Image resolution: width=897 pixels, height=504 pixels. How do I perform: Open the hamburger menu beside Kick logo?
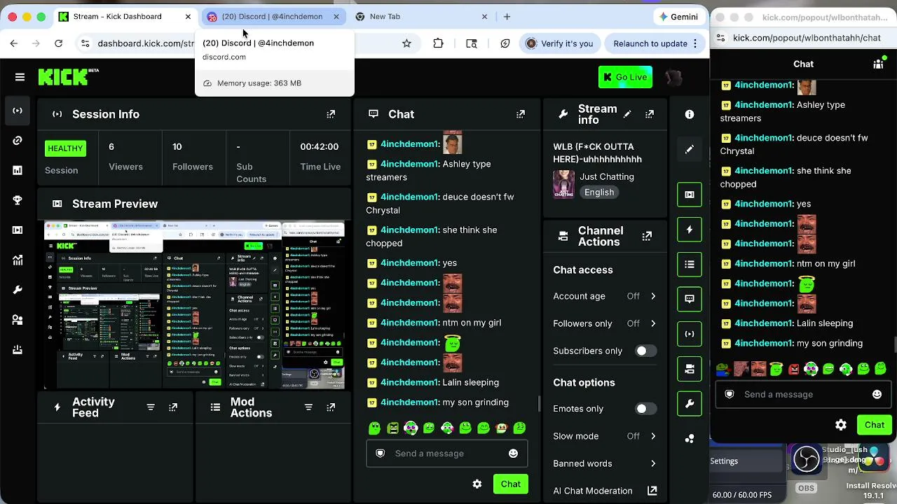coord(20,77)
